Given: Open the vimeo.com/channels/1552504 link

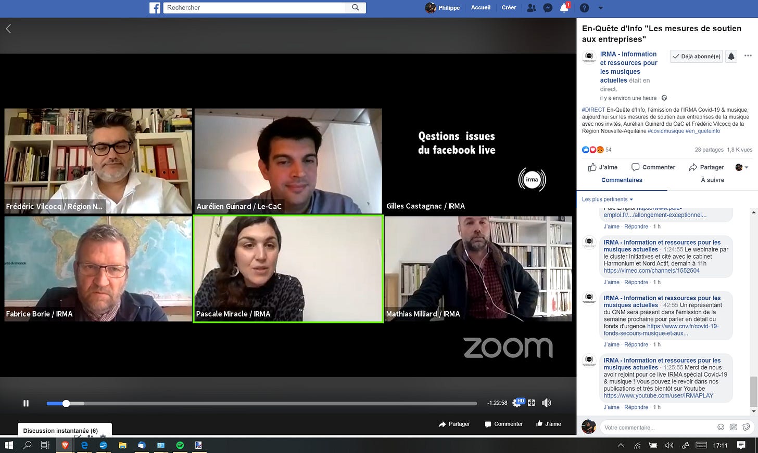Looking at the screenshot, I should (x=651, y=271).
